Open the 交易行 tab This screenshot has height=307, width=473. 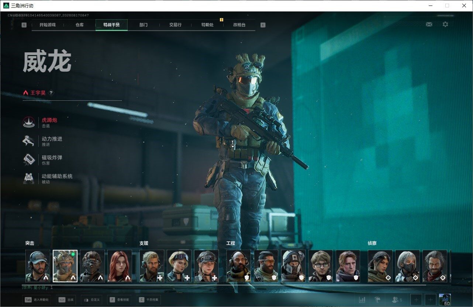[175, 25]
